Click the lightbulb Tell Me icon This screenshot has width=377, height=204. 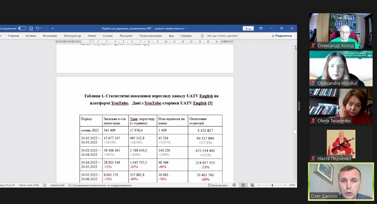point(202,36)
